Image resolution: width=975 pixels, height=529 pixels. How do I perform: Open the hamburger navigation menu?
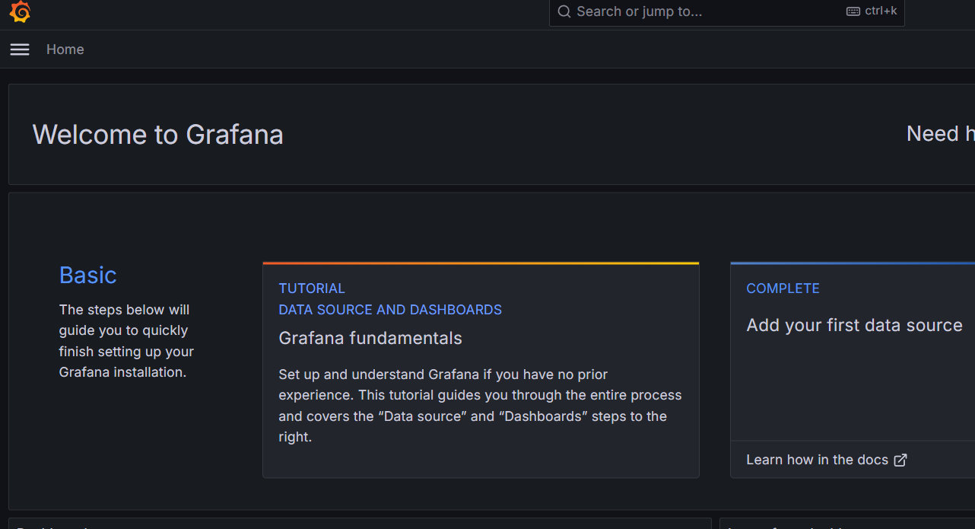click(20, 49)
